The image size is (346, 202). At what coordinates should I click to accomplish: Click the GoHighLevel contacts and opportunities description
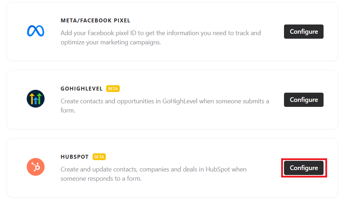tap(165, 106)
